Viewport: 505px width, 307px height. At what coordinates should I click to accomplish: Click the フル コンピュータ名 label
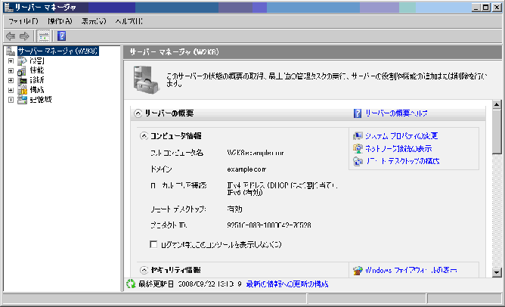(177, 153)
